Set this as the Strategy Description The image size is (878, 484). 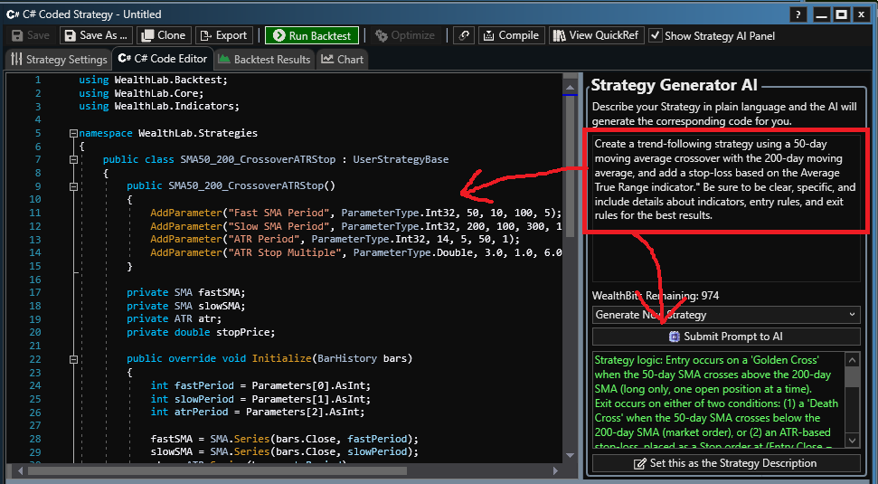click(x=726, y=463)
